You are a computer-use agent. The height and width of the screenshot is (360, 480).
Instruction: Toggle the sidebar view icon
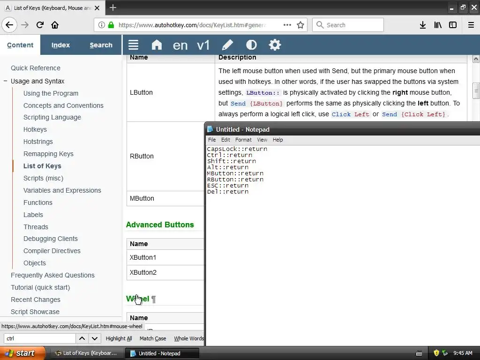pos(453,25)
